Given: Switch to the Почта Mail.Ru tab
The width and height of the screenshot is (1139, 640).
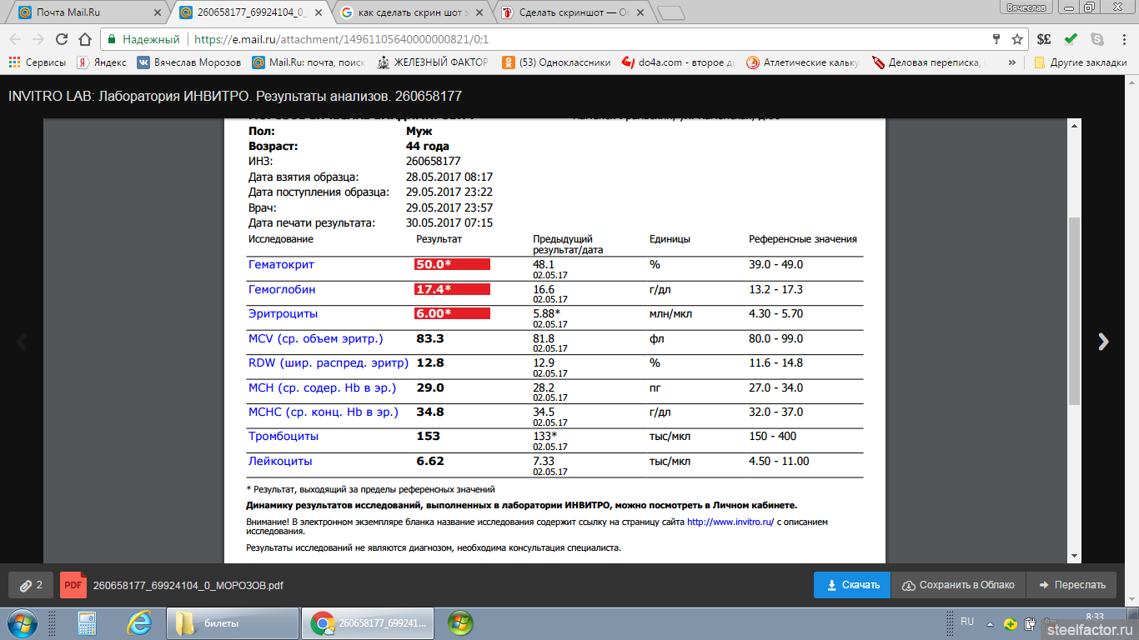Looking at the screenshot, I should 89,12.
